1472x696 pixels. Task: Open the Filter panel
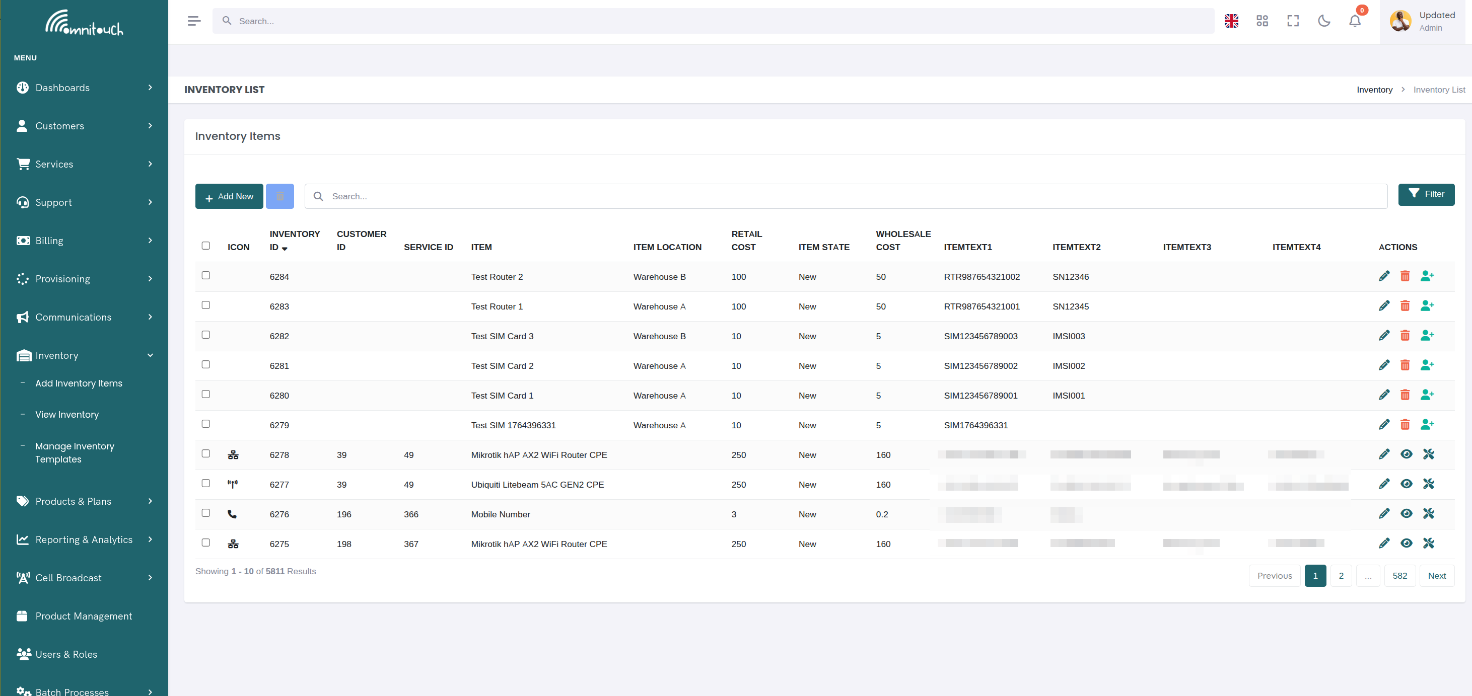click(x=1426, y=194)
